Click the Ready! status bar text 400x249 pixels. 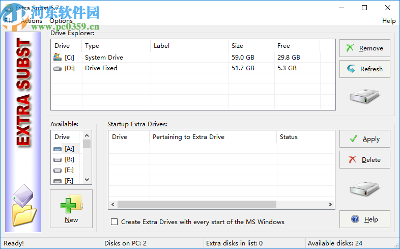[14, 243]
